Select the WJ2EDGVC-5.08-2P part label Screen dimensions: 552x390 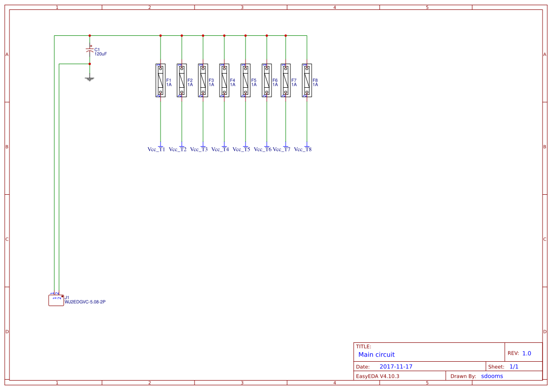[x=85, y=302]
